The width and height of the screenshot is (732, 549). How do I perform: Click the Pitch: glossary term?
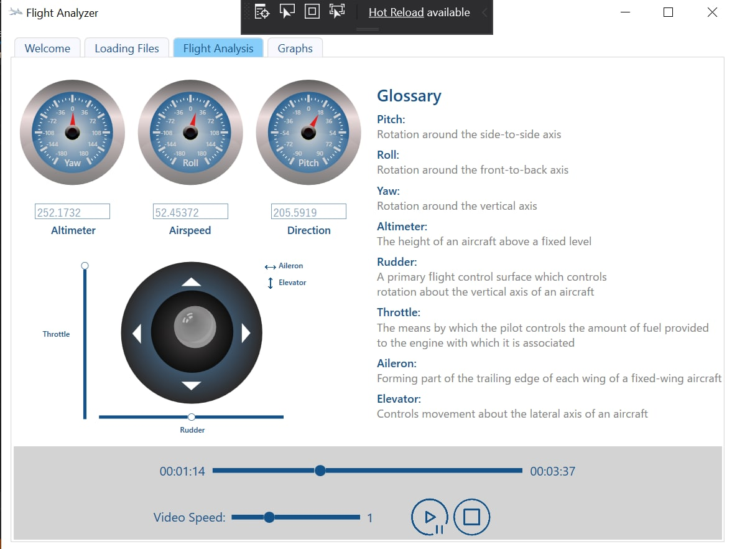tap(391, 119)
